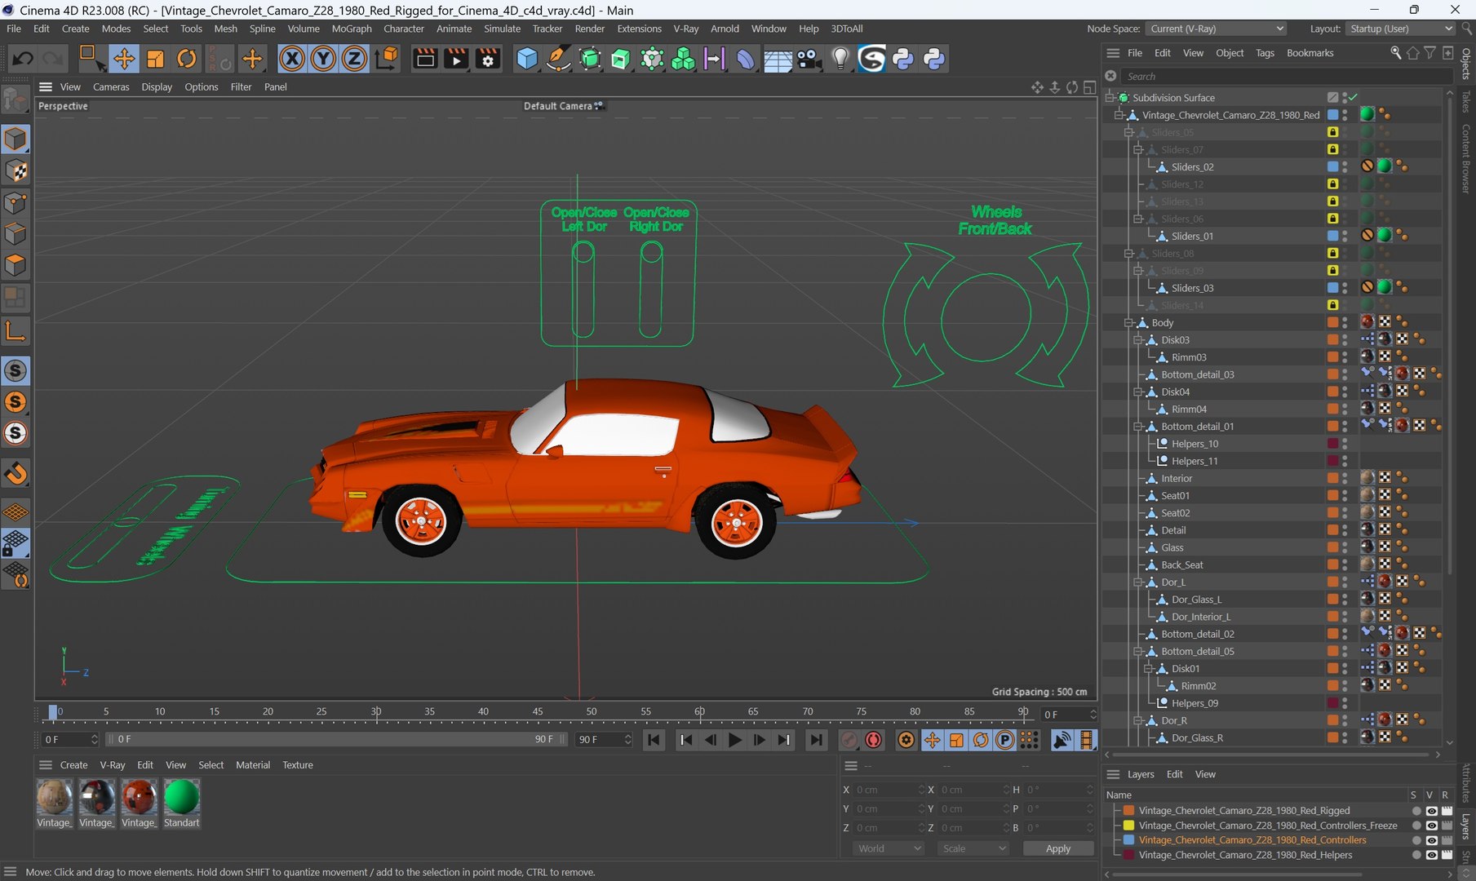Select green Standart material swatch

coord(181,797)
